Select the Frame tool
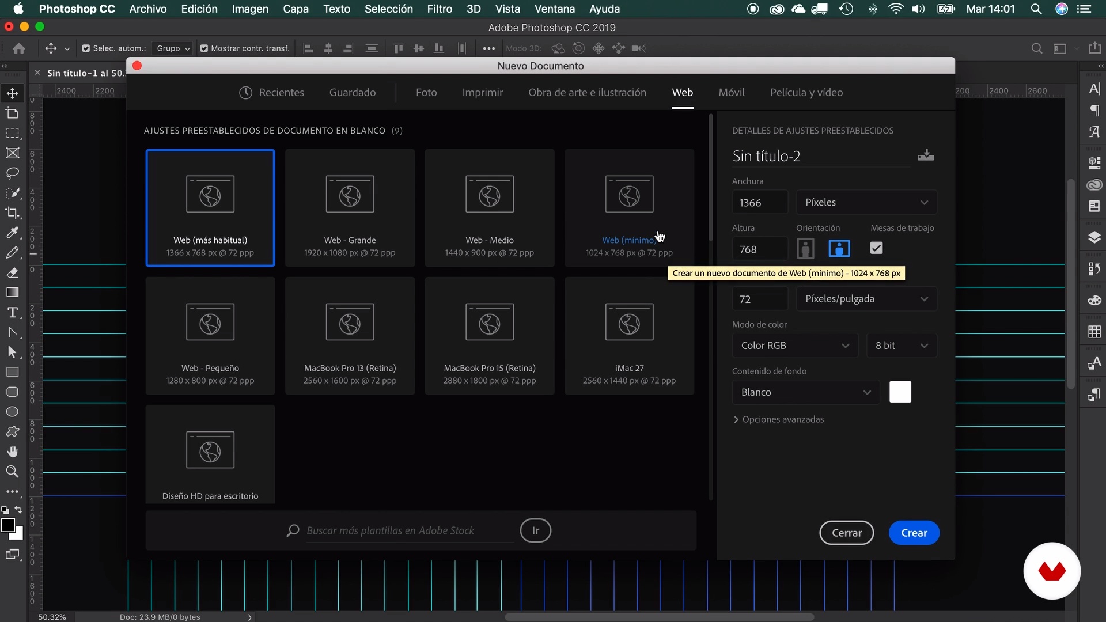This screenshot has height=622, width=1106. coord(12,153)
